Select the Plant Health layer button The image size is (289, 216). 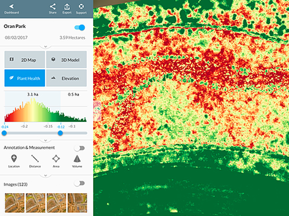25,78
